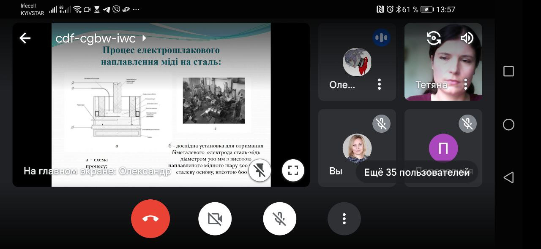The image size is (541, 249).
Task: Select the purple П participant avatar
Action: 443,148
